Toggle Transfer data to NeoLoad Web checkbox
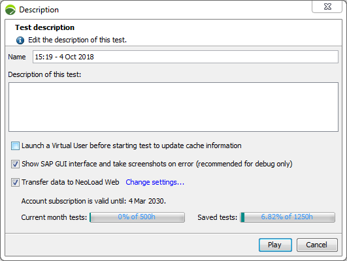This screenshot has width=347, height=261. pos(15,182)
